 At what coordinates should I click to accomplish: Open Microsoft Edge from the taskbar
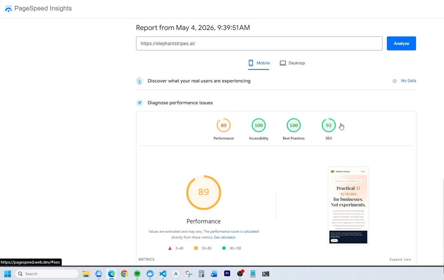click(x=111, y=274)
